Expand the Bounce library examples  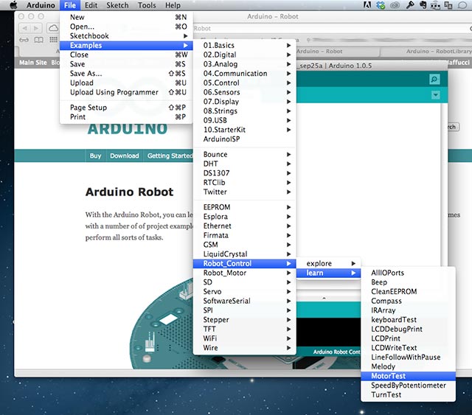[244, 154]
